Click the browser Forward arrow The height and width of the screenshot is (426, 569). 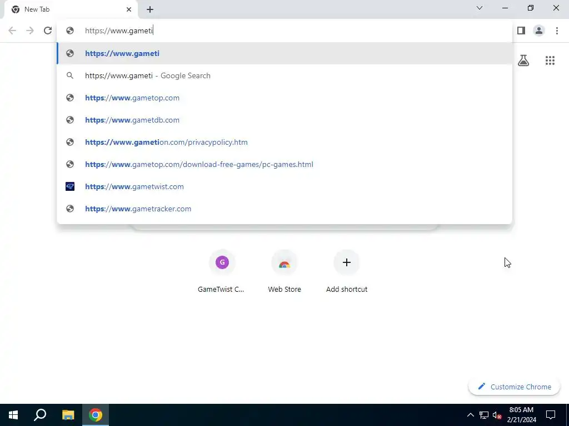[30, 31]
